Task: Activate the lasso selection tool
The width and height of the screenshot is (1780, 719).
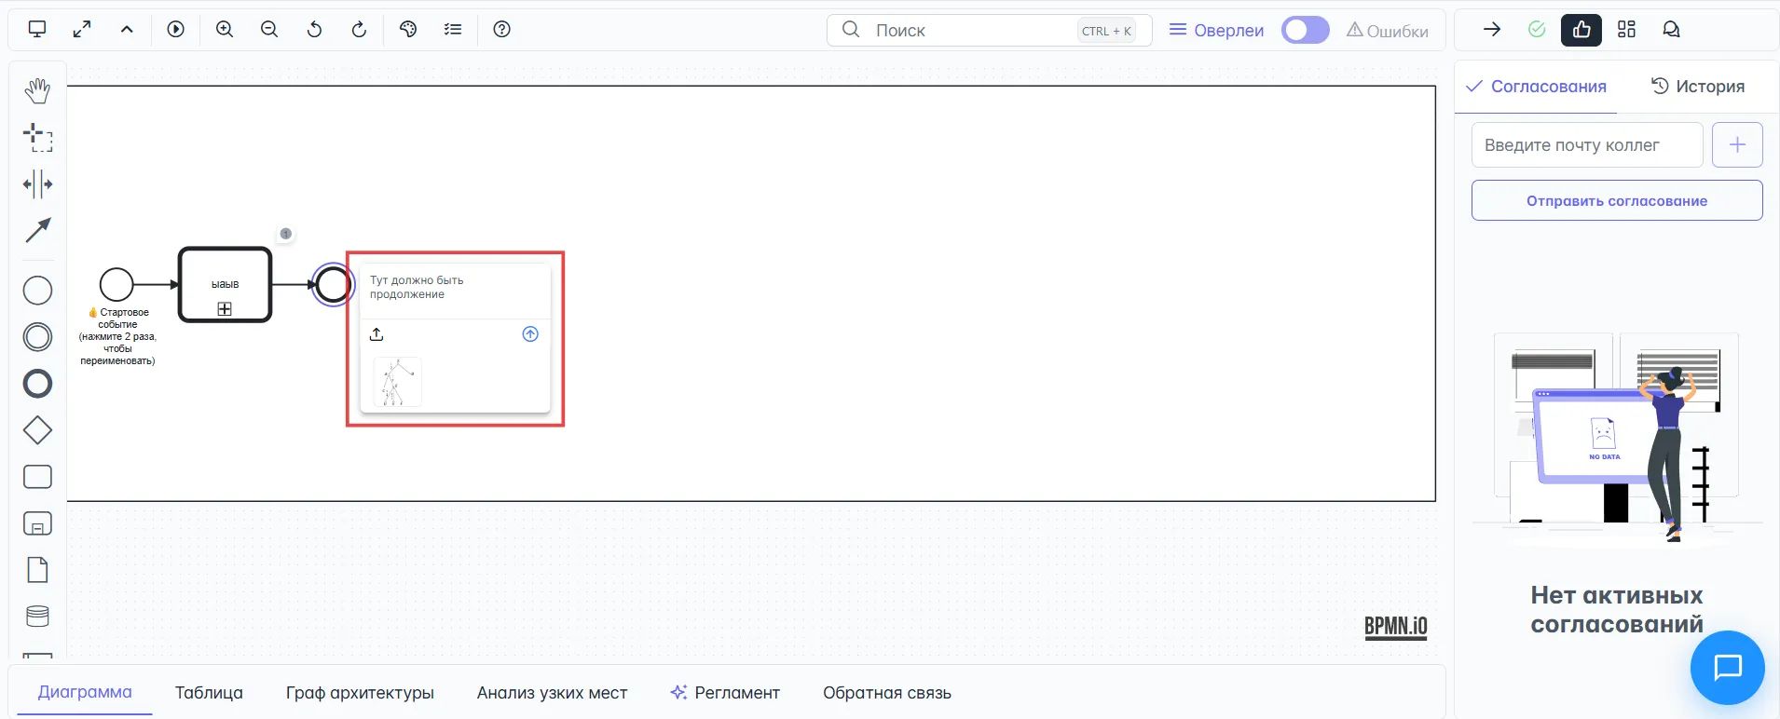Action: coord(37,138)
